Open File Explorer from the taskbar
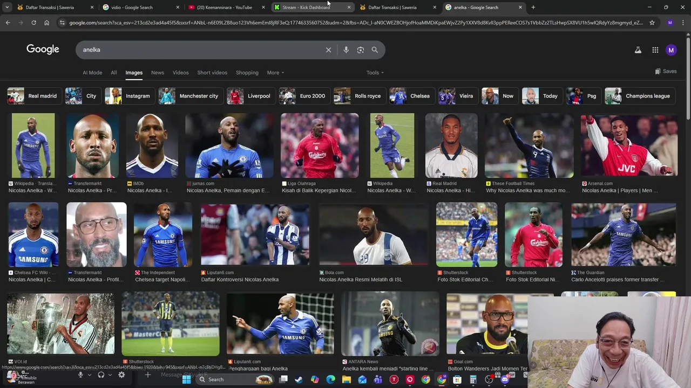The height and width of the screenshot is (388, 691). (347, 379)
